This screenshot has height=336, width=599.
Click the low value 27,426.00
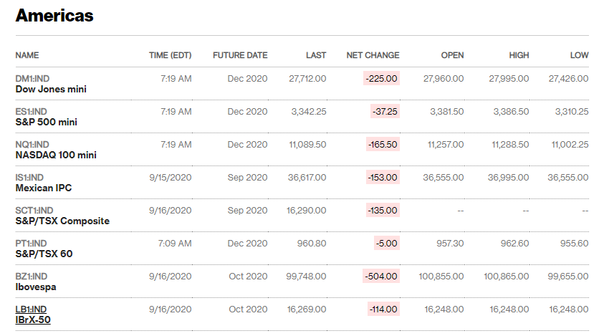(569, 79)
